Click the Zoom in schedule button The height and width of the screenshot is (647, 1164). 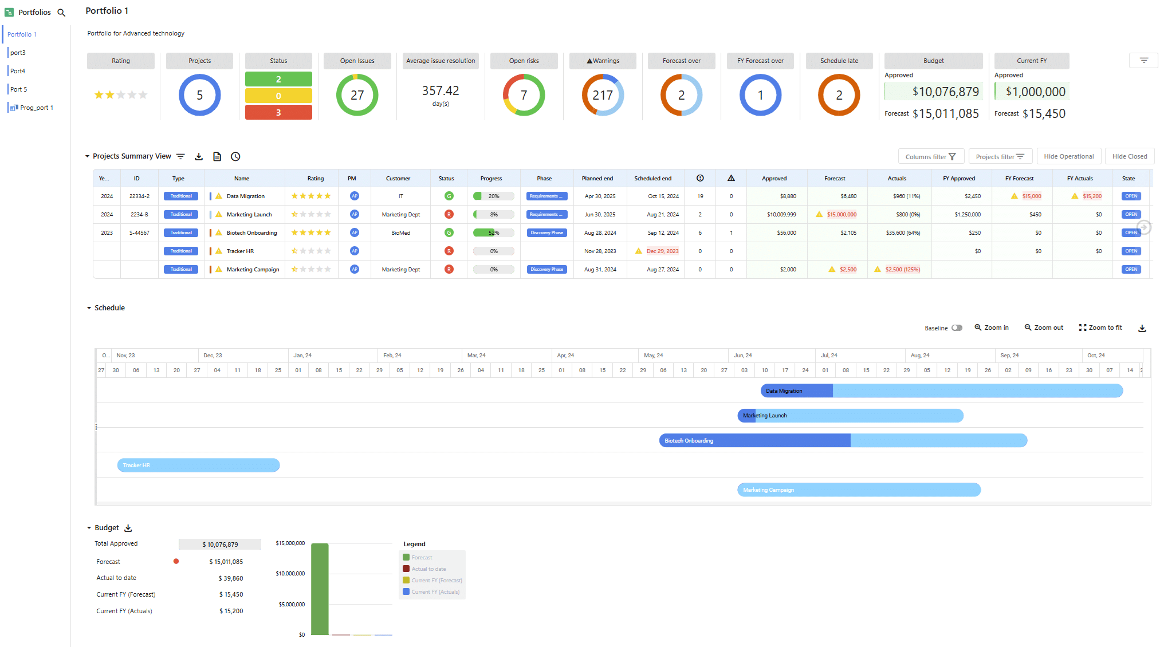[x=992, y=328]
